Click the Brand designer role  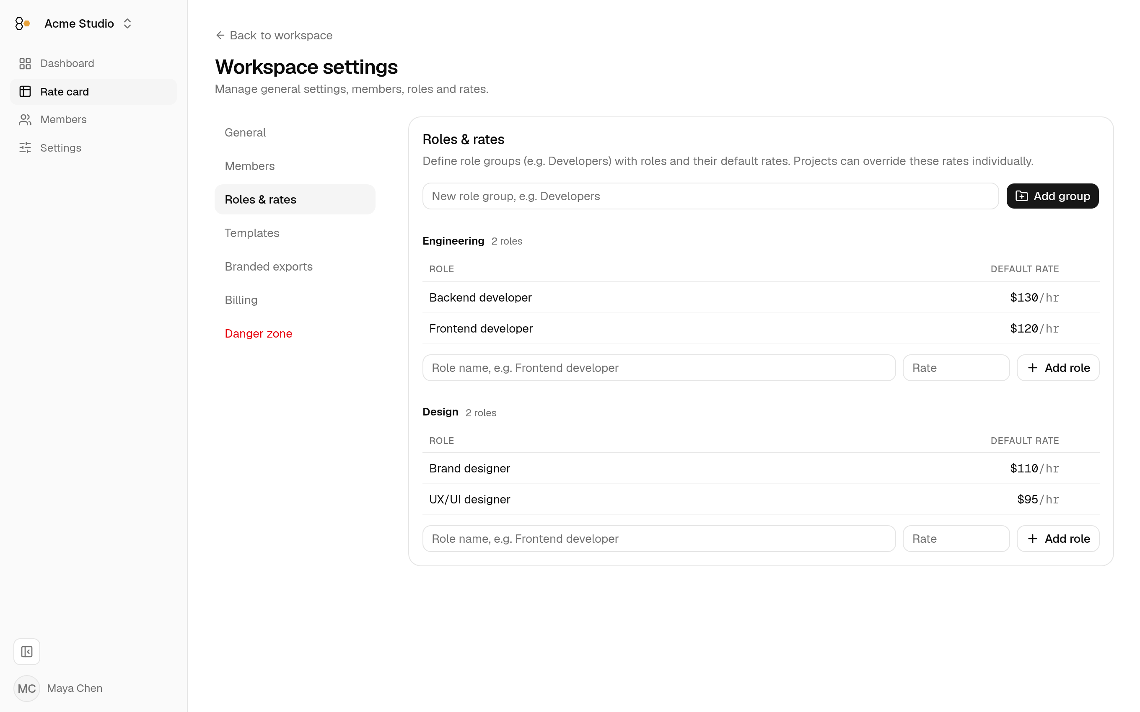[469, 469]
